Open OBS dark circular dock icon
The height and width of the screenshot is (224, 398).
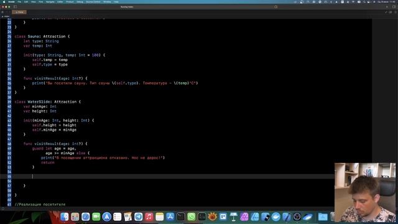pos(297,217)
